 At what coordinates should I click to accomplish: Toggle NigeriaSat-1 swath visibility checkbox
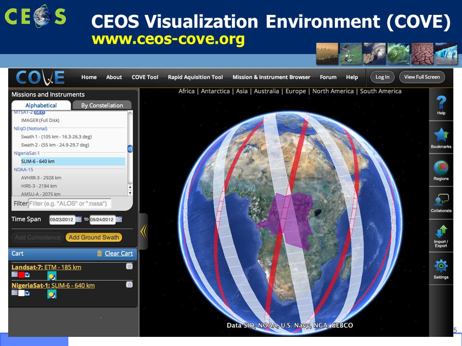pos(27,293)
